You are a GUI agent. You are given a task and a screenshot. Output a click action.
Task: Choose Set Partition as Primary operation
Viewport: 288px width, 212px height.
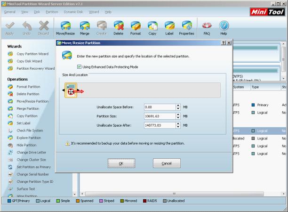coord(33,167)
